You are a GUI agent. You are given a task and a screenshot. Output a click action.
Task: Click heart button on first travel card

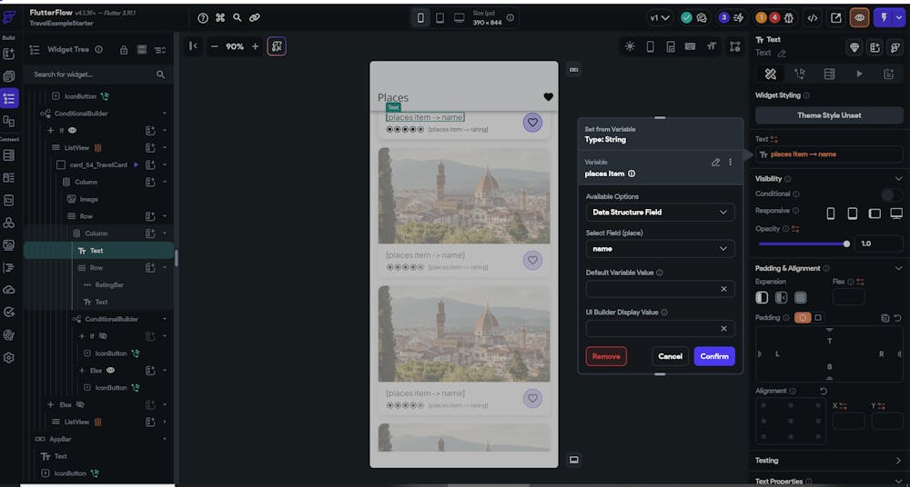pyautogui.click(x=532, y=123)
